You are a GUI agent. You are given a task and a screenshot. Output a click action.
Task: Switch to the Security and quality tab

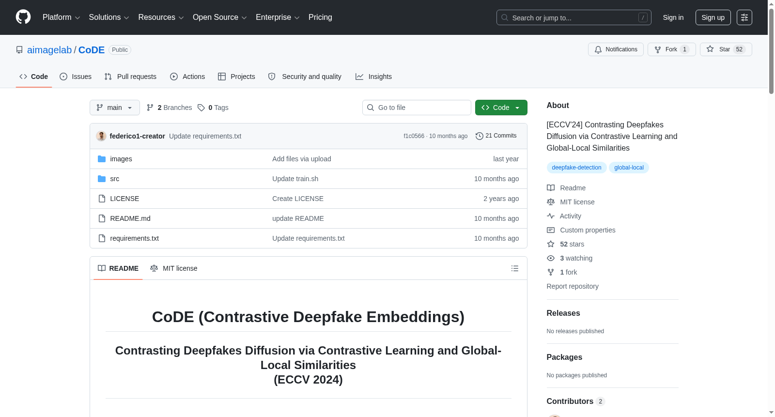tap(305, 77)
